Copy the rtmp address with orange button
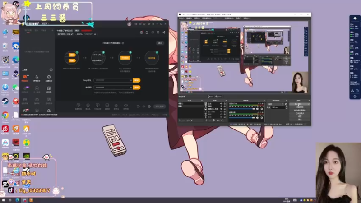The height and width of the screenshot is (203, 361). coord(137,80)
